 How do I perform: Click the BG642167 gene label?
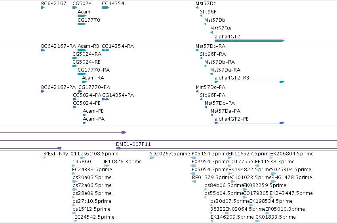(x=54, y=4)
